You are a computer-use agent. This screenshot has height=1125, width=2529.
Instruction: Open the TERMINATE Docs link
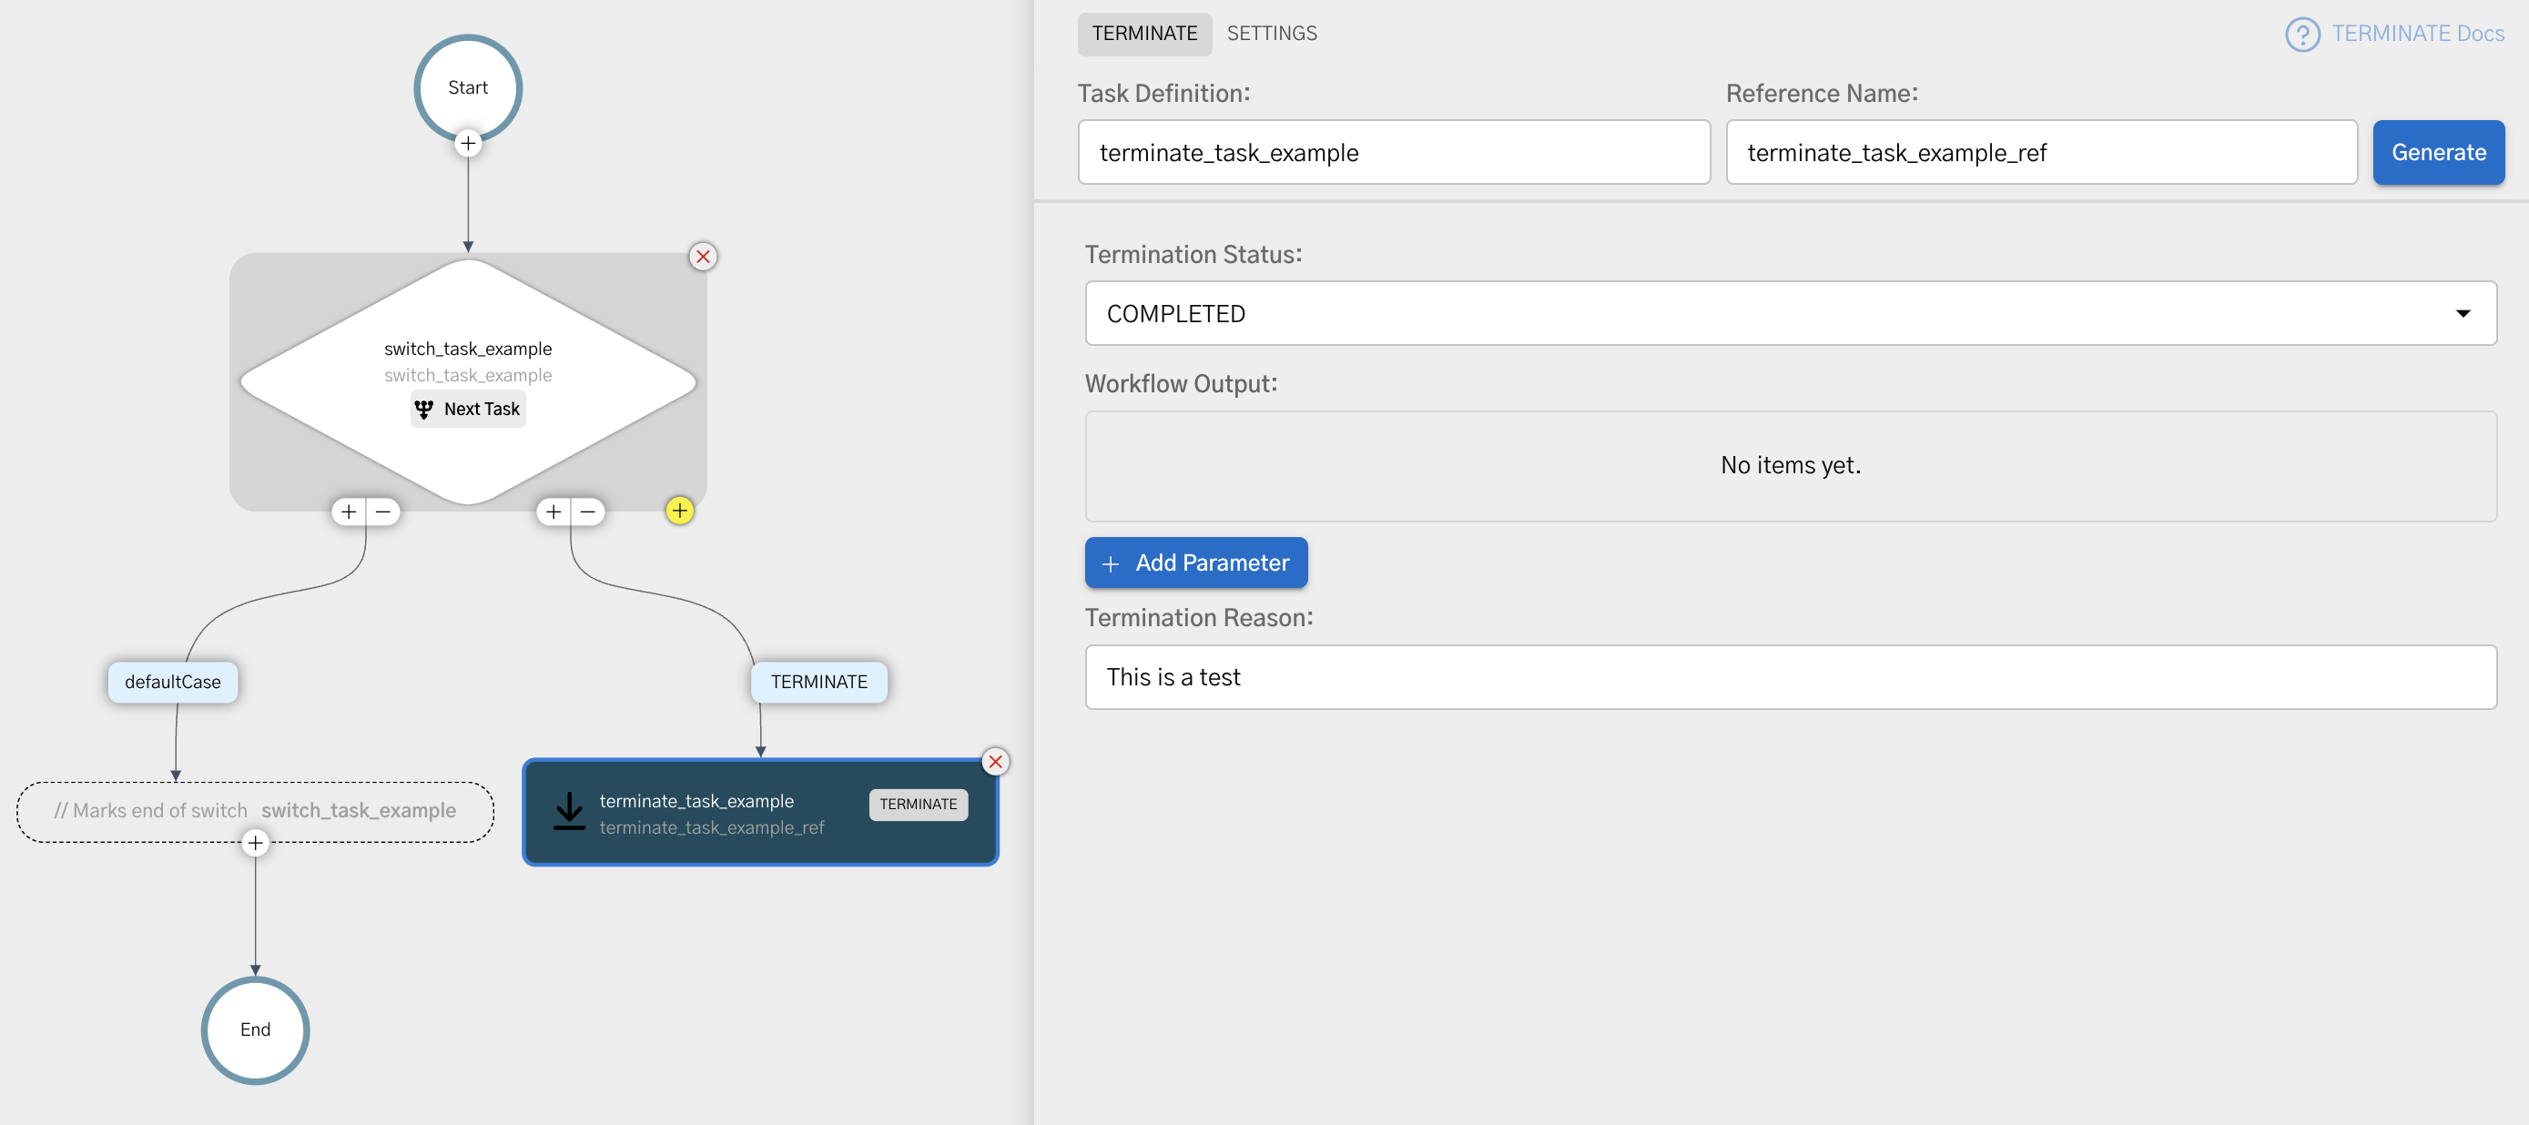click(x=2418, y=34)
